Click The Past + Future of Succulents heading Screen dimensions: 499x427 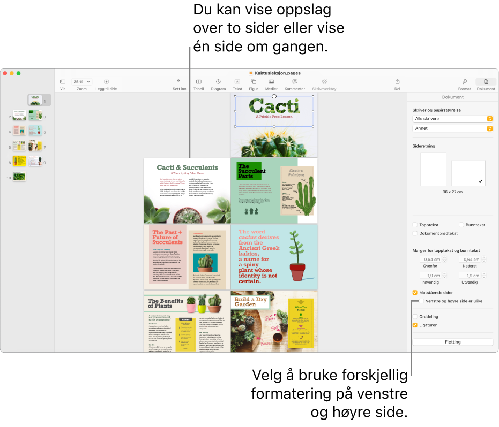click(167, 238)
